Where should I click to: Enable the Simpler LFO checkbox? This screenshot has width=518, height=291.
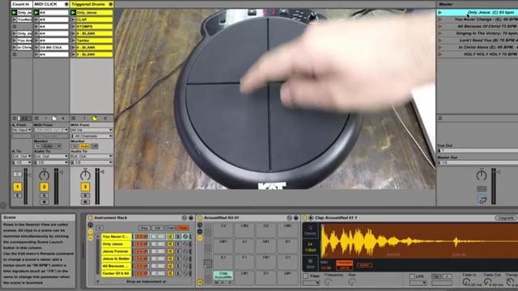(x=412, y=276)
